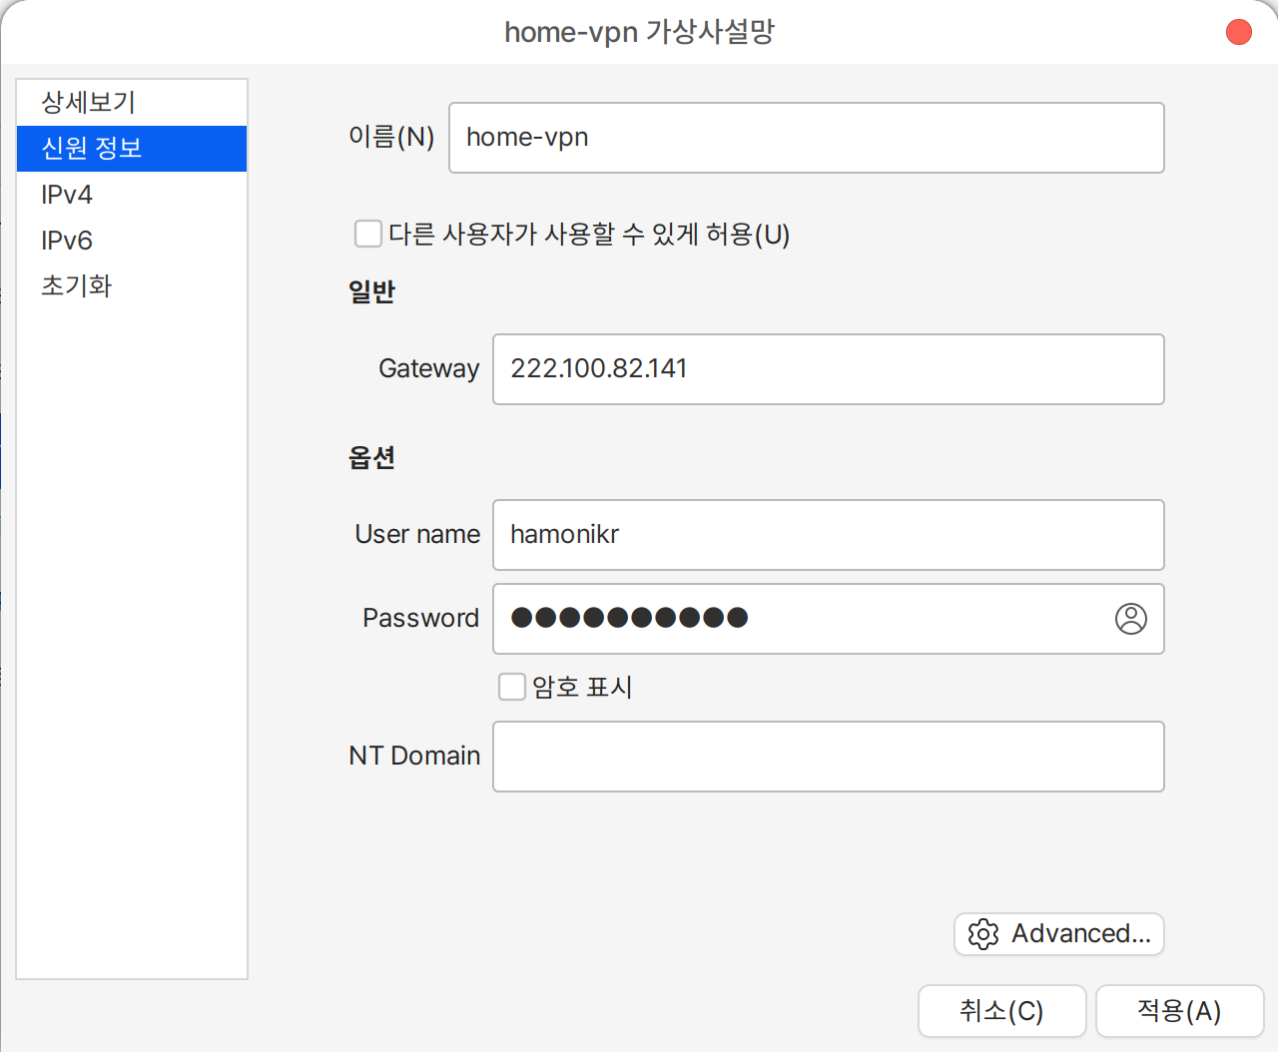This screenshot has height=1052, width=1278.
Task: Switch to the IPv4 settings
Action: point(132,194)
